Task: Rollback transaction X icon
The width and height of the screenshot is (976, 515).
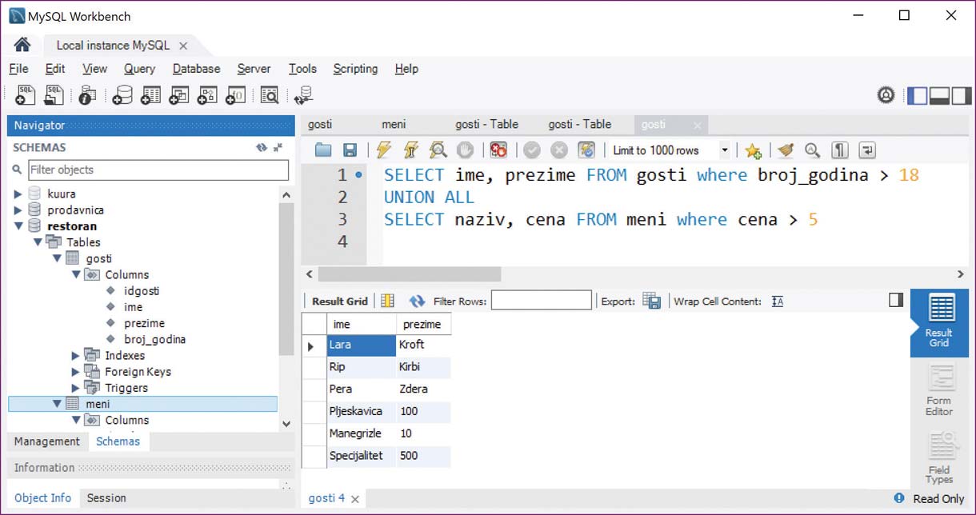Action: coord(559,150)
